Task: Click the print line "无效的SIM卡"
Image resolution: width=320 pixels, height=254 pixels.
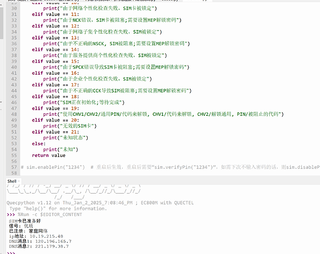Action: click(x=70, y=126)
